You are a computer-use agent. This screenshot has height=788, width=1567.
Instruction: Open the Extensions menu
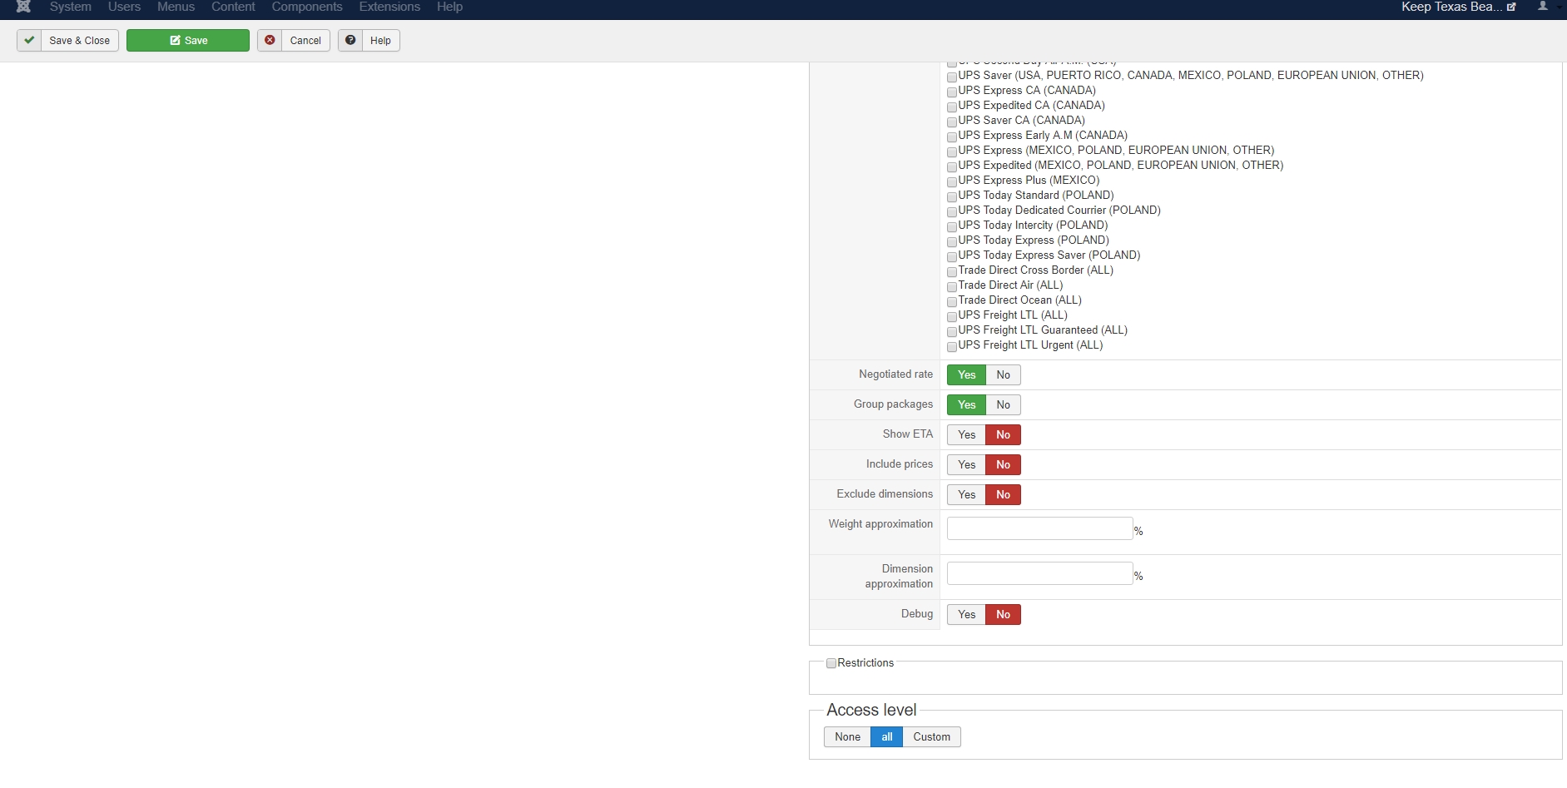point(389,7)
